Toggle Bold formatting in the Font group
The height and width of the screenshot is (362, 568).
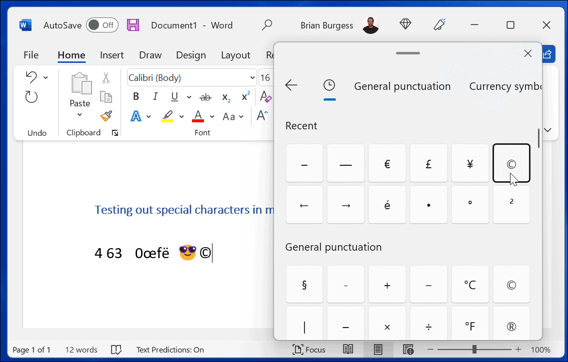coord(135,96)
